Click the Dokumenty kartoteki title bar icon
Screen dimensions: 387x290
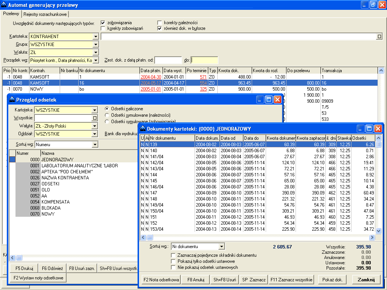(x=143, y=129)
